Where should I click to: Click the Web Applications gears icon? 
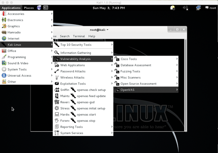pos(57,65)
